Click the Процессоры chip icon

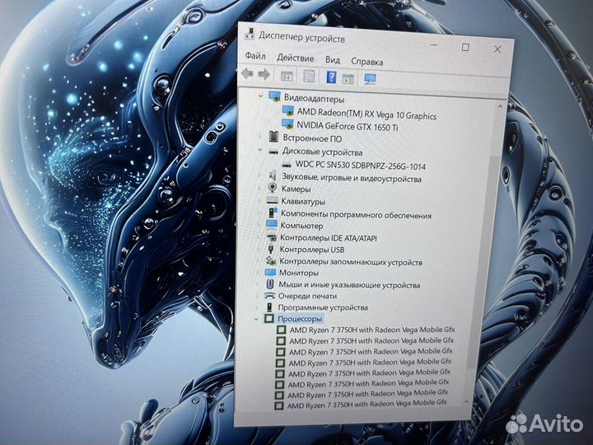click(x=268, y=318)
